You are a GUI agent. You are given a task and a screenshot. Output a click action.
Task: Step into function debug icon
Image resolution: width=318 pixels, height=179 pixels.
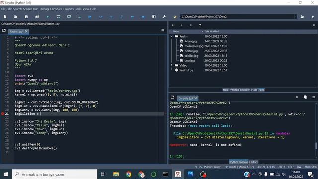[x=111, y=17]
